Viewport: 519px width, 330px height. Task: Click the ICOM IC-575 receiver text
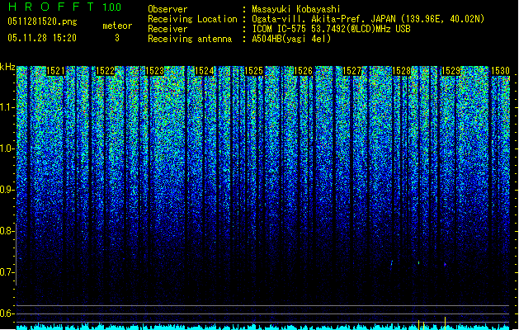331,29
